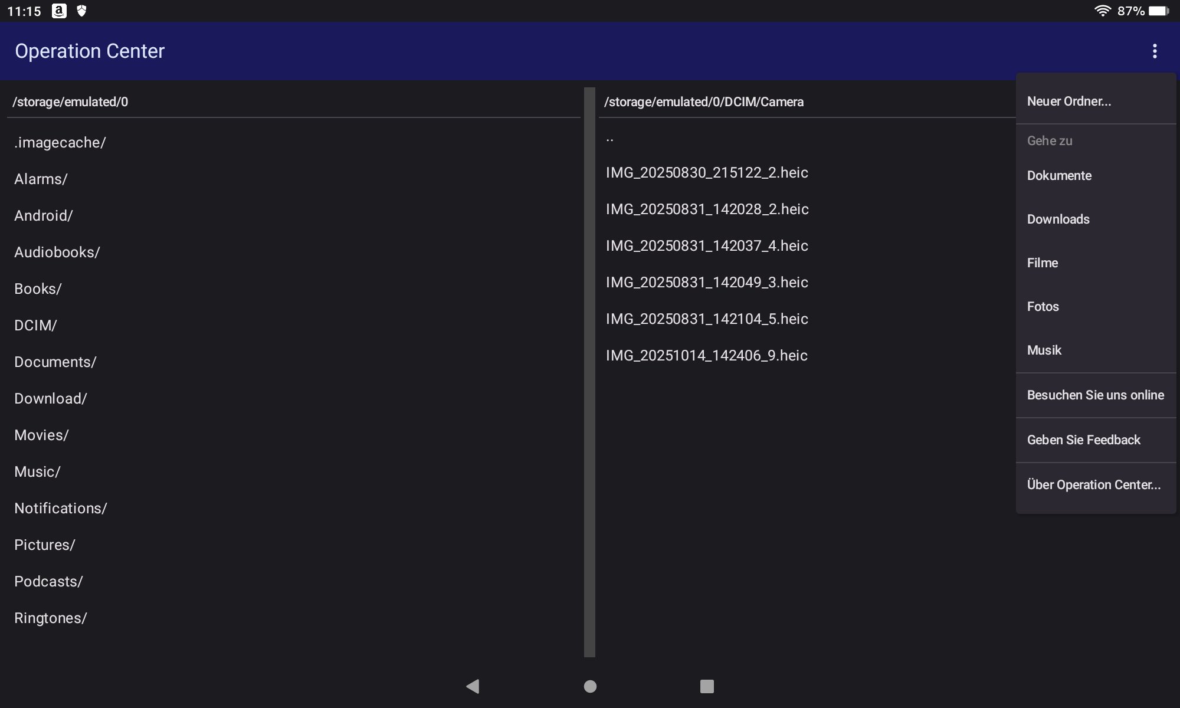Choose Downloads in the Gehe zu list

[1058, 219]
